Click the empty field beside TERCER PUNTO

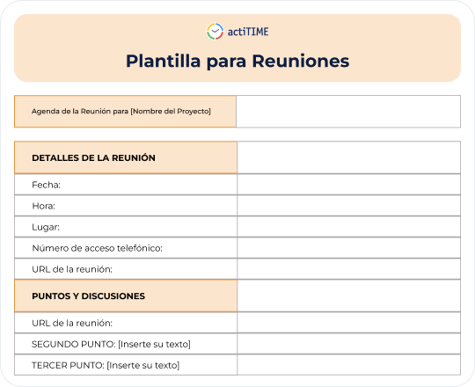[x=348, y=365]
